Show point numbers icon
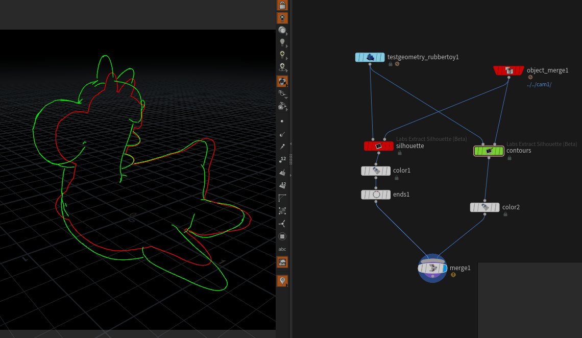 [x=282, y=159]
